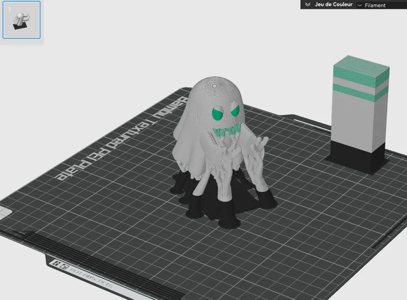Open the Filament dropdown
The height and width of the screenshot is (300, 407).
(x=381, y=5)
